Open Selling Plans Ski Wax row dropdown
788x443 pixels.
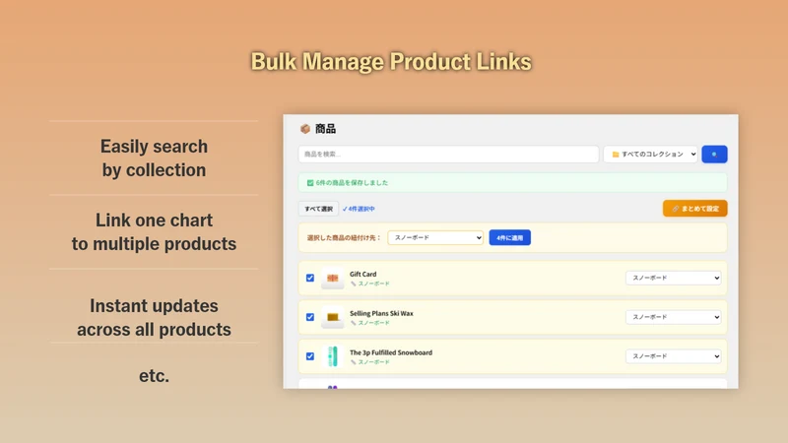tap(673, 317)
